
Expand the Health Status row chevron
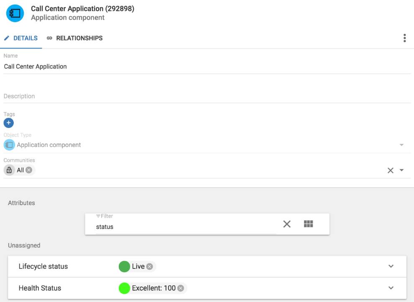[391, 288]
